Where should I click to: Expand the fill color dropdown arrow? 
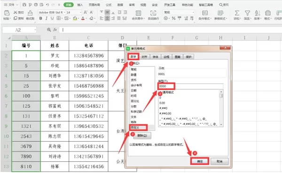78,18
